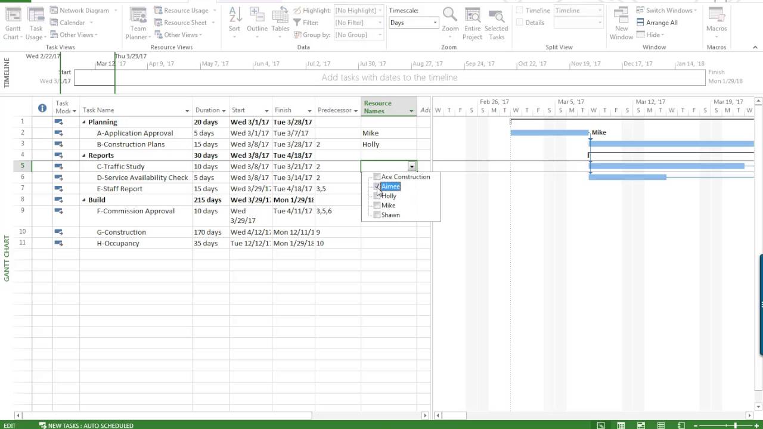The image size is (763, 429).
Task: Toggle the Aimee resource checkbox
Action: [377, 186]
